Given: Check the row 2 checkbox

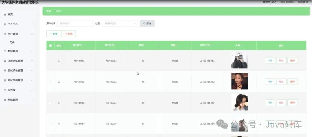Looking at the screenshot, I should pyautogui.click(x=50, y=81).
